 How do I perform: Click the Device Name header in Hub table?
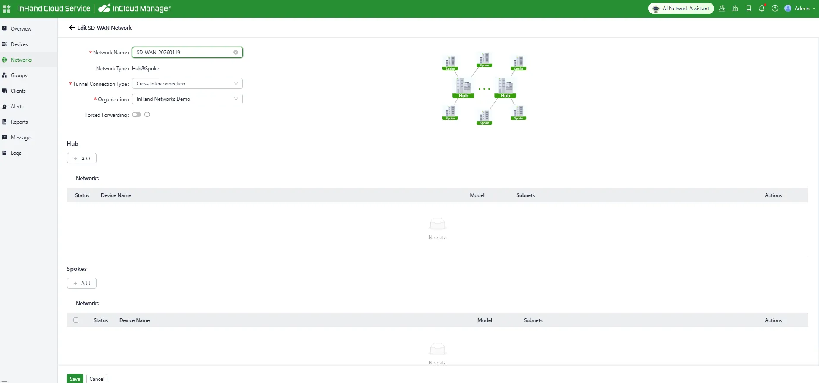116,195
